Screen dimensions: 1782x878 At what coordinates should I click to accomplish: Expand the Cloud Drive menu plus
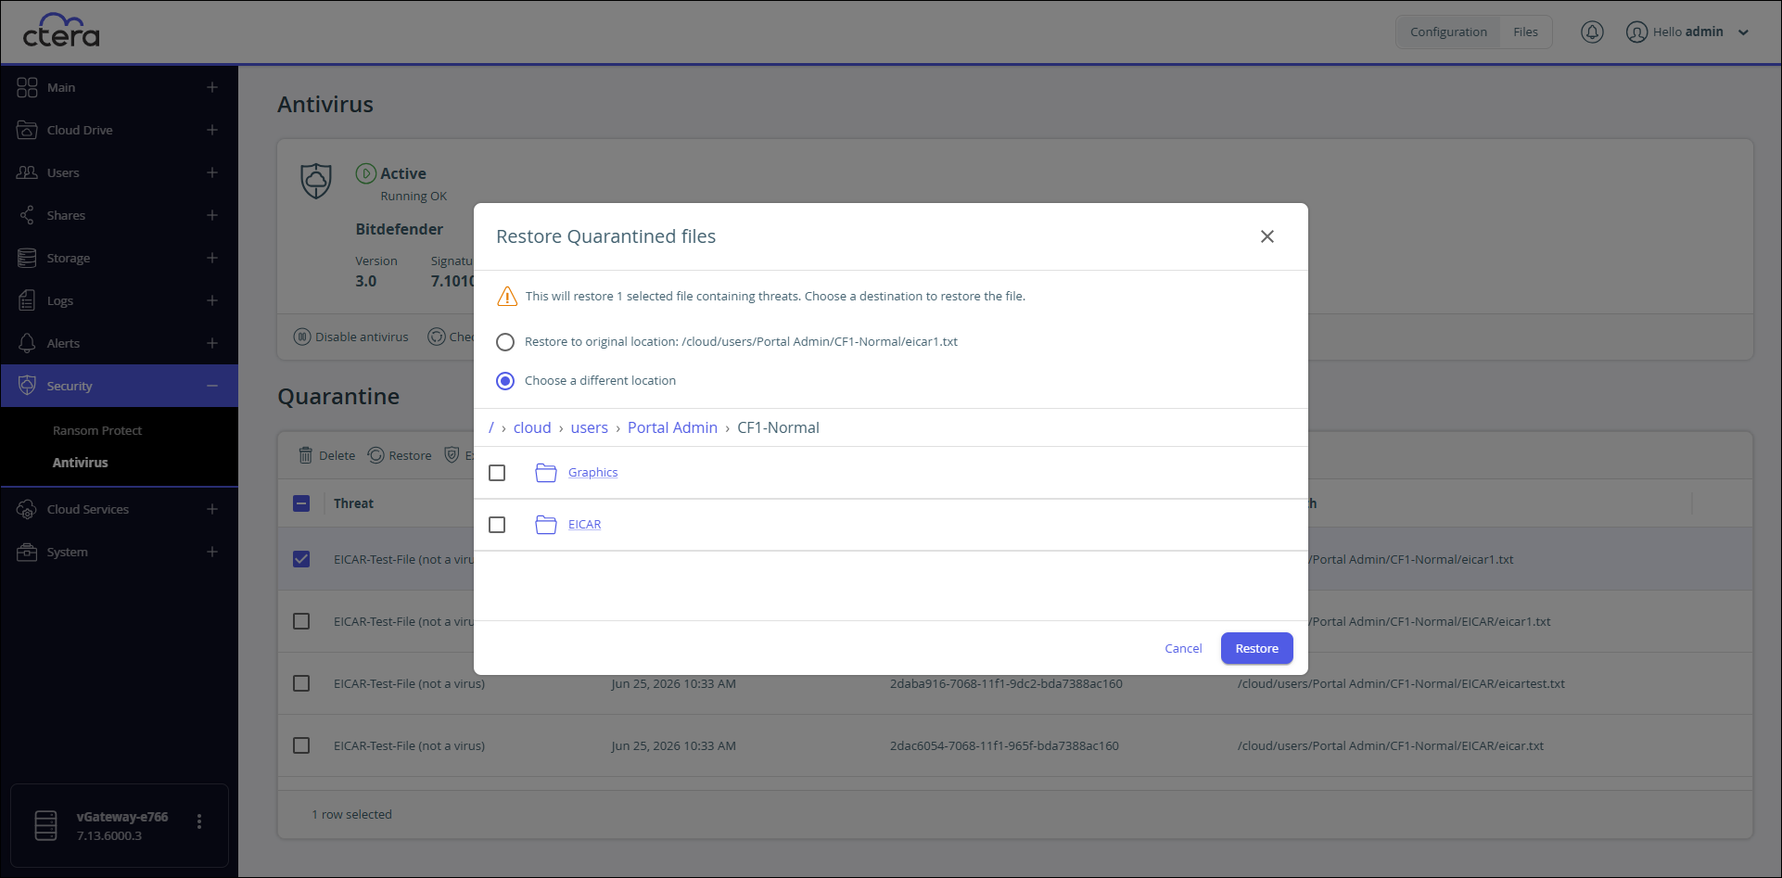[x=212, y=130]
